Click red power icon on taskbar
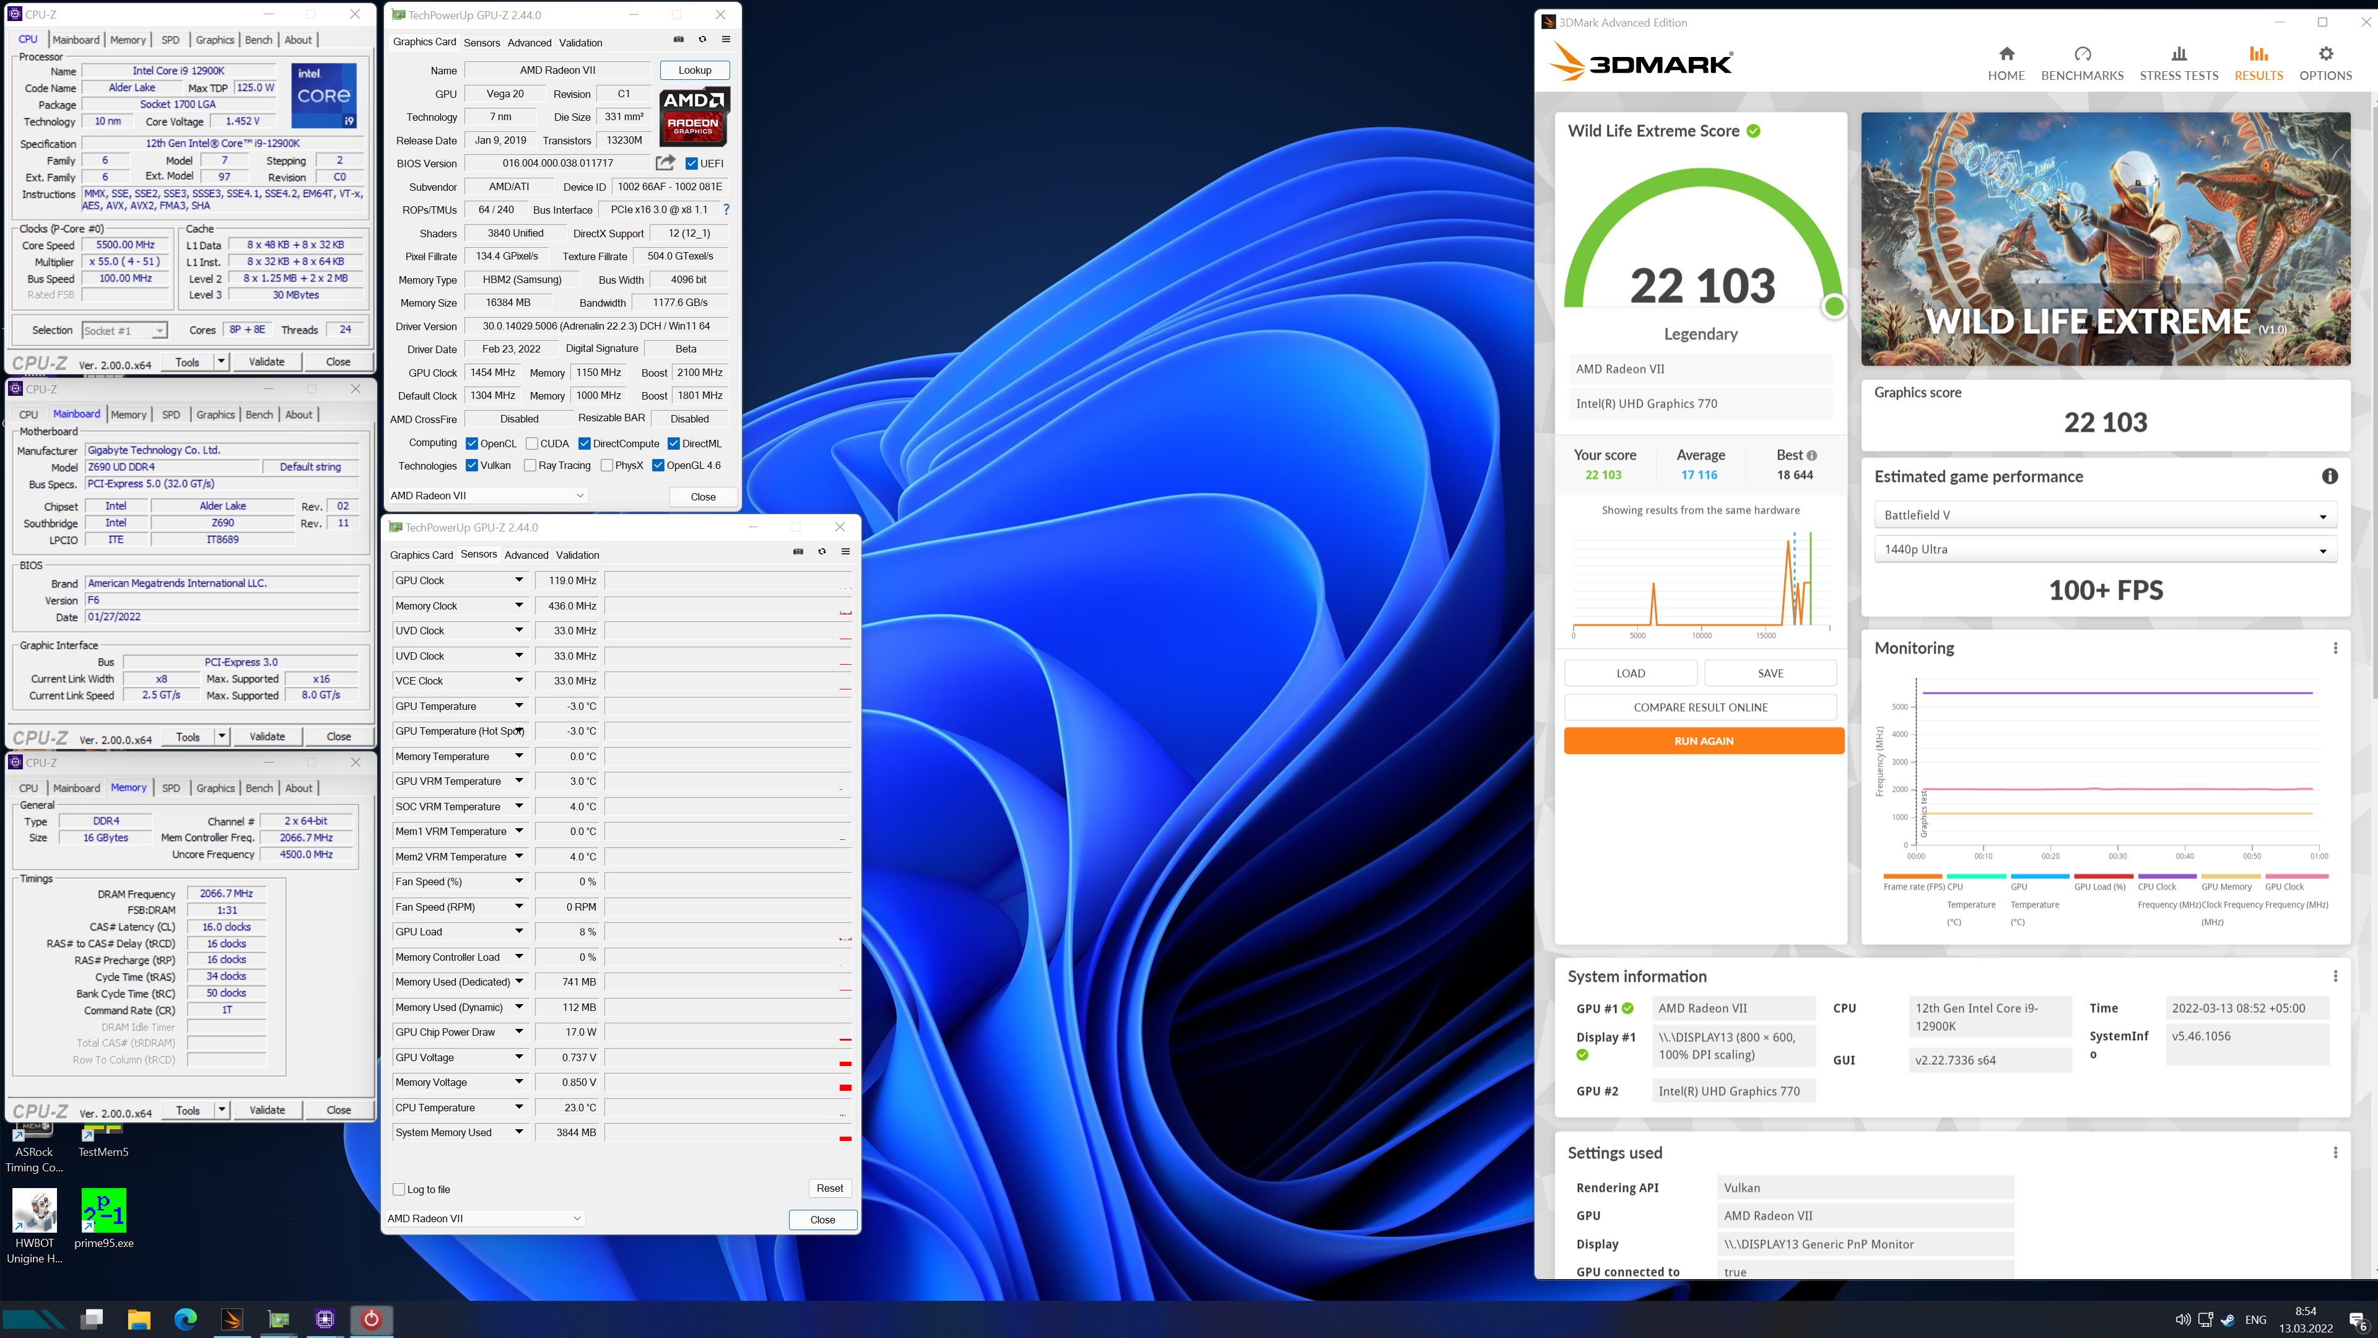Image resolution: width=2378 pixels, height=1338 pixels. (371, 1319)
